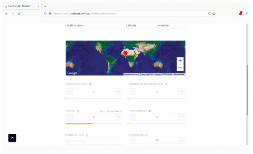Click the Capacity AC value field
Image resolution: width=253 pixels, height=154 pixels.
pos(94,92)
